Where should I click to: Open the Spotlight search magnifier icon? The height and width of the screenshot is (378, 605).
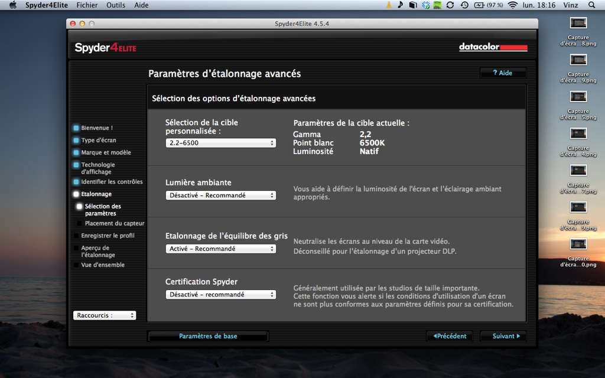[592, 5]
